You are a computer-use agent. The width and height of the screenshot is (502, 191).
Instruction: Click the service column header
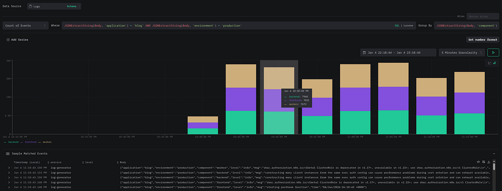coord(56,162)
